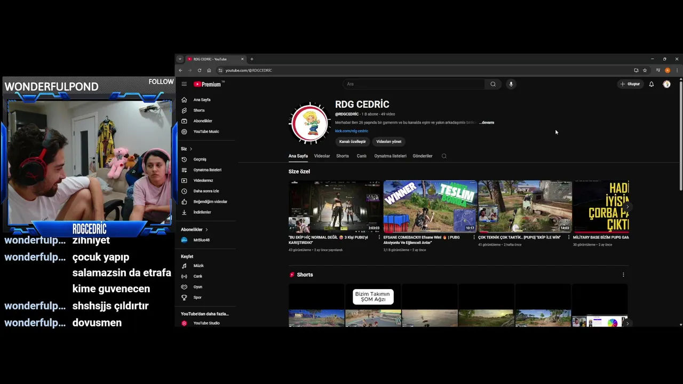This screenshot has height=384, width=683.
Task: Open the Shorts section three-dot menu
Action: tap(623, 275)
